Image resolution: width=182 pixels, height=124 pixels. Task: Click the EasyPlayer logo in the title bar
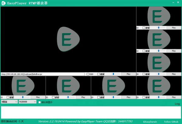click(x=3, y=3)
